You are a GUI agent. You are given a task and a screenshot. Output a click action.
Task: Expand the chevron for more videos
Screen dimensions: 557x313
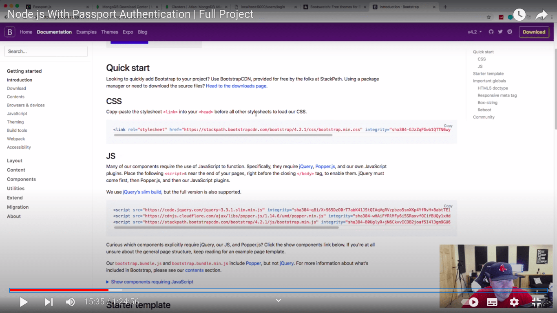pos(278,300)
